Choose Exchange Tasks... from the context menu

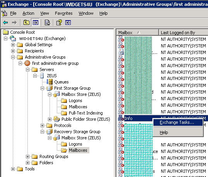pos(178,122)
